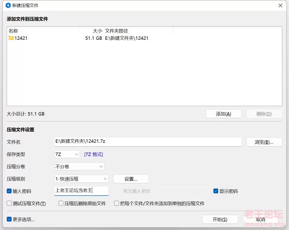289x230 pixels.
Task: Click the 名称 column header
Action: pos(43,31)
